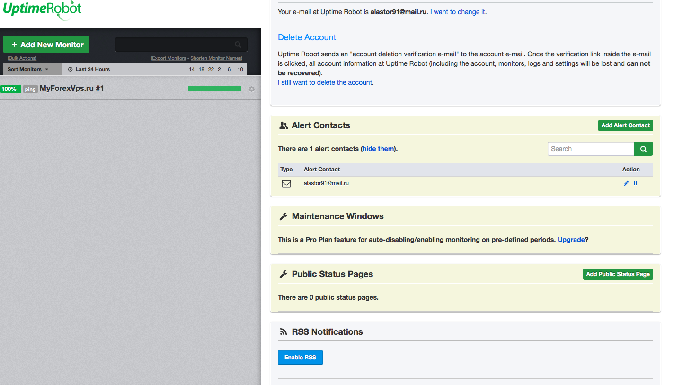Click the Action column header
The width and height of the screenshot is (674, 385).
[631, 170]
